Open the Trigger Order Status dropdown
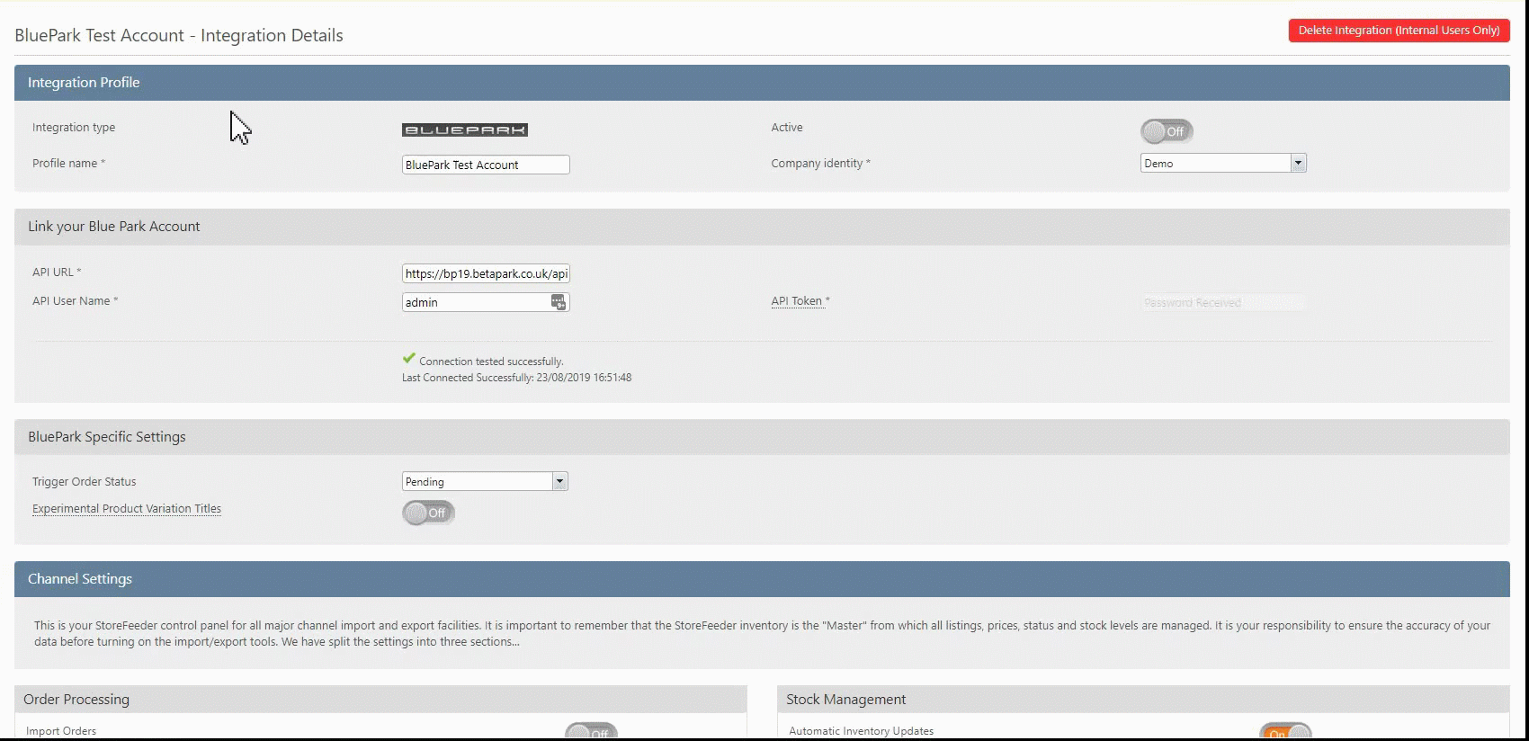 tap(485, 481)
